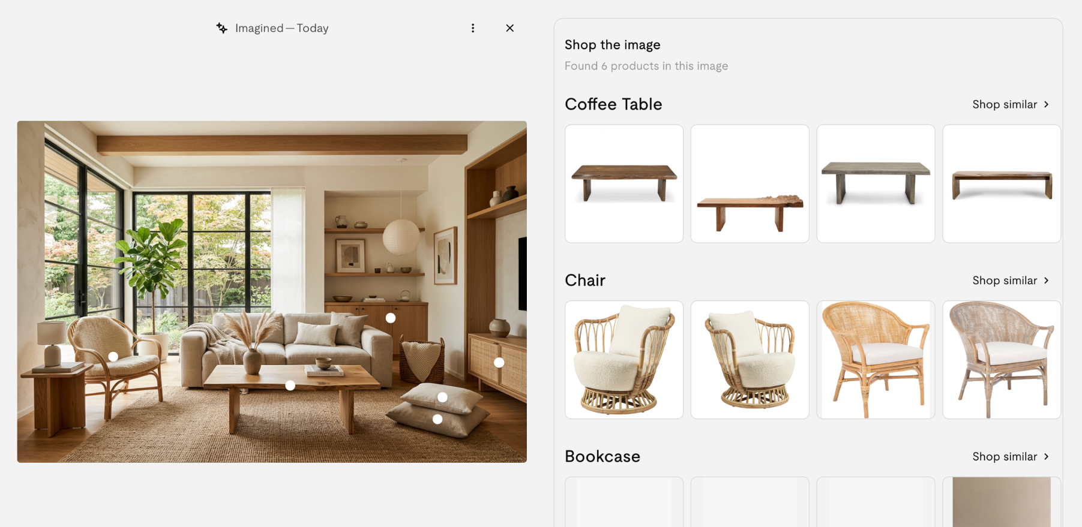Open the gray-washed rattan armchair product

coord(1002,360)
